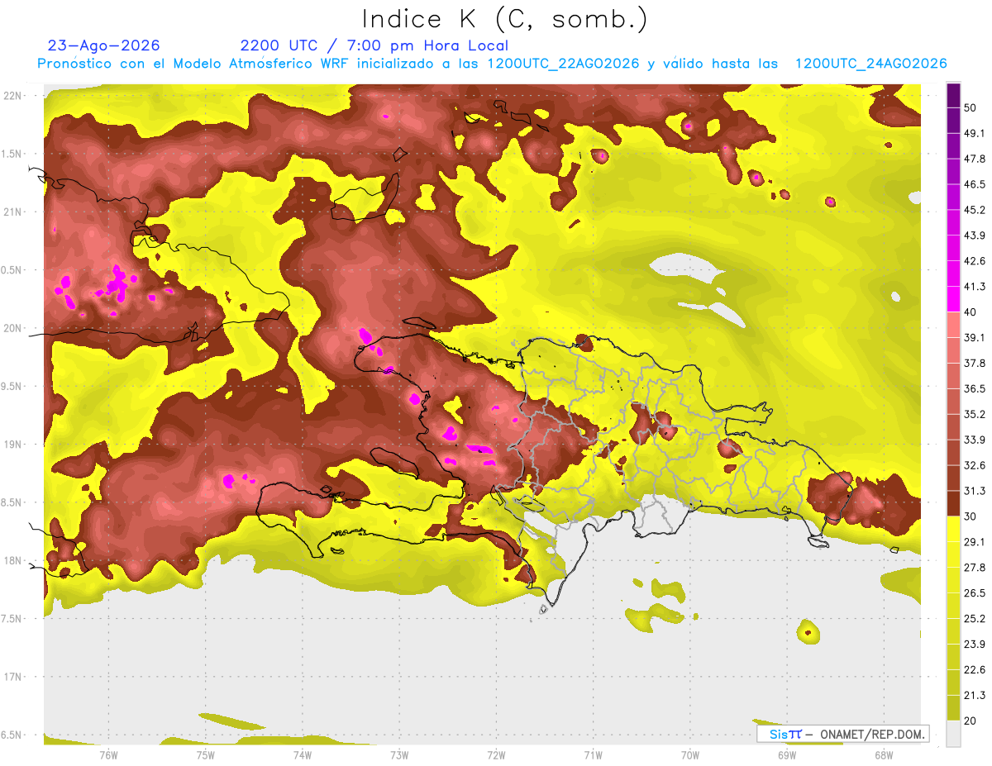Select the brown colorbar segment between 30 and 31.3
This screenshot has height=766, width=992.
953,503
